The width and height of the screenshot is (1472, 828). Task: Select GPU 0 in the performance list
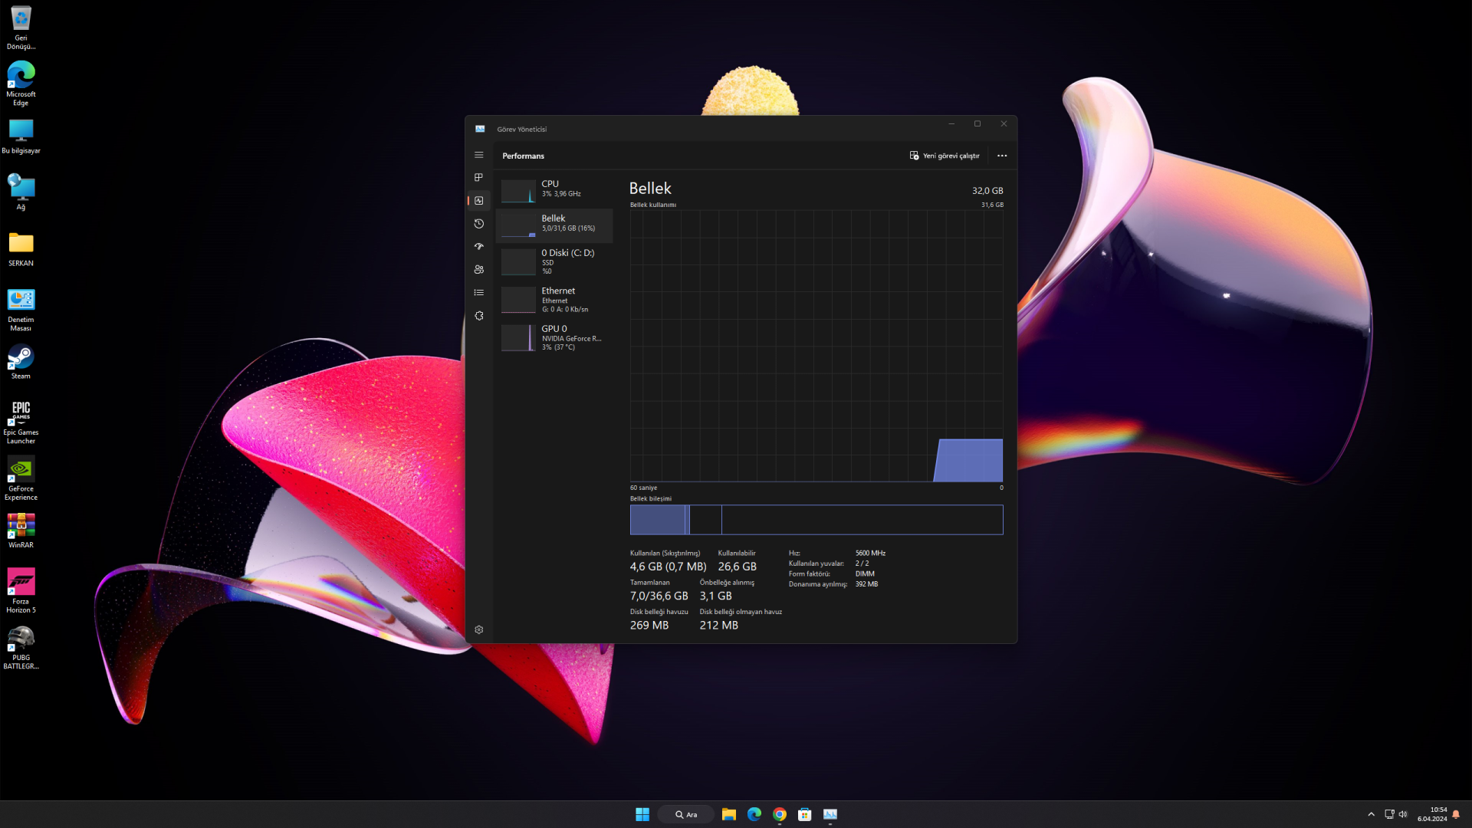(554, 337)
